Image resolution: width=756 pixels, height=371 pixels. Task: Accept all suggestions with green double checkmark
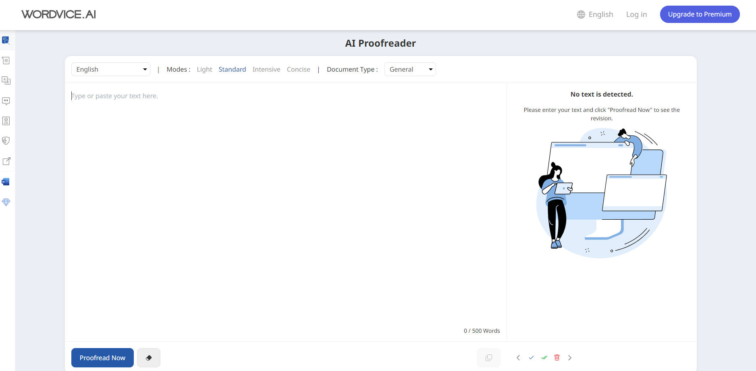click(544, 357)
